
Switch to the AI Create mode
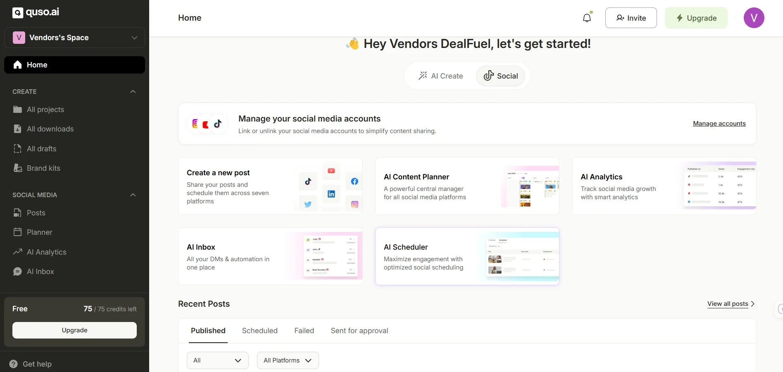(x=440, y=76)
